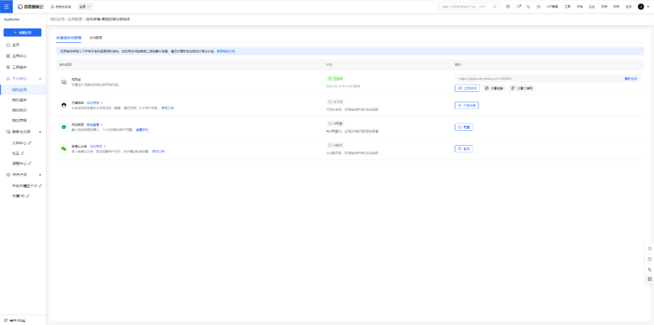The height and width of the screenshot is (325, 654).
Task: Switch to the API调用 tab
Action: (96, 38)
